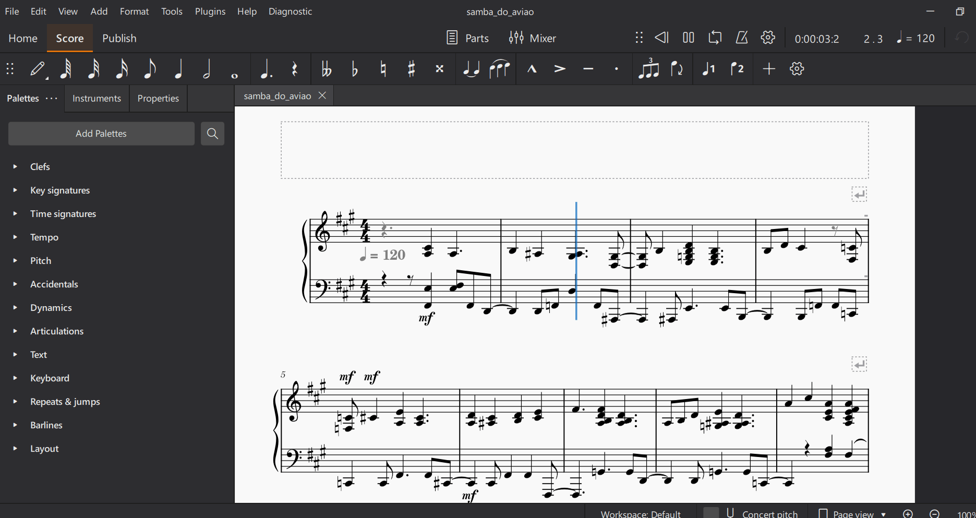This screenshot has width=976, height=518.
Task: Expand the Barlines palette
Action: point(15,425)
